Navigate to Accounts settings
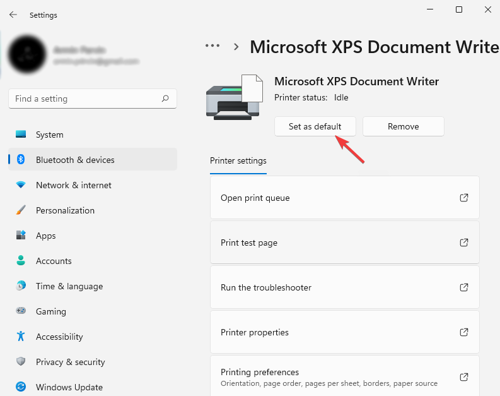This screenshot has width=500, height=396. (x=93, y=261)
